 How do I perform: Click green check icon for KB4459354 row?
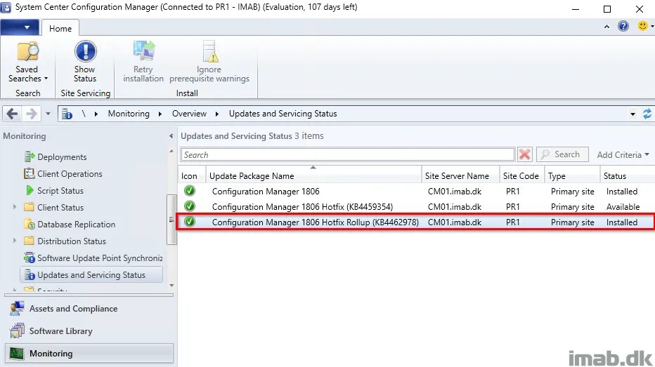(x=190, y=206)
